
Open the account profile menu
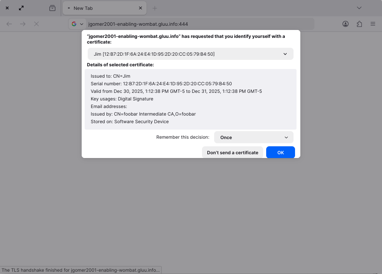[345, 23]
